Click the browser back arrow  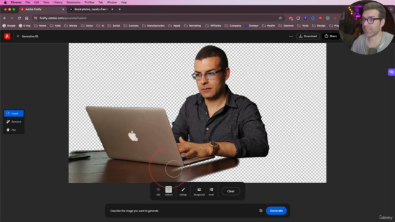pyautogui.click(x=4, y=18)
